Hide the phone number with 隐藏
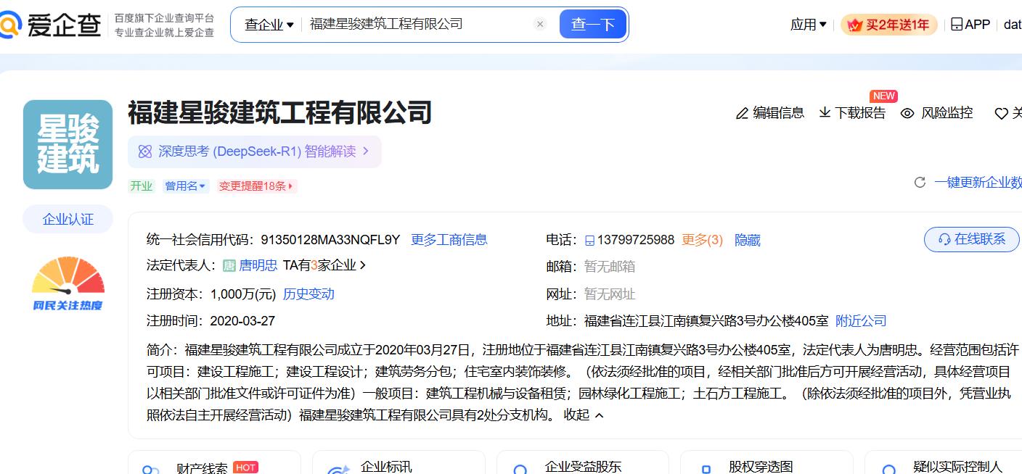 (x=748, y=240)
